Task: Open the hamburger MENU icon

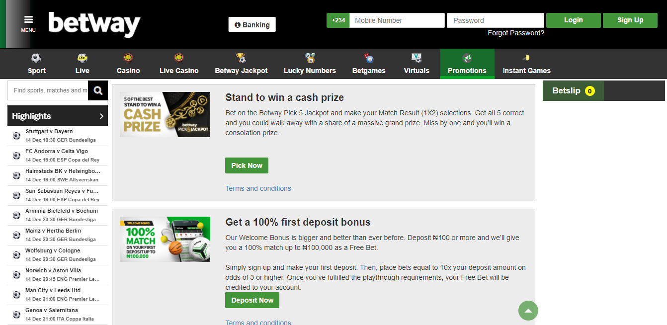Action: coord(28,20)
